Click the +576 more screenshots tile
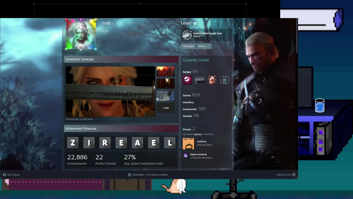Viewport: 353px width, 199px height. (x=165, y=108)
